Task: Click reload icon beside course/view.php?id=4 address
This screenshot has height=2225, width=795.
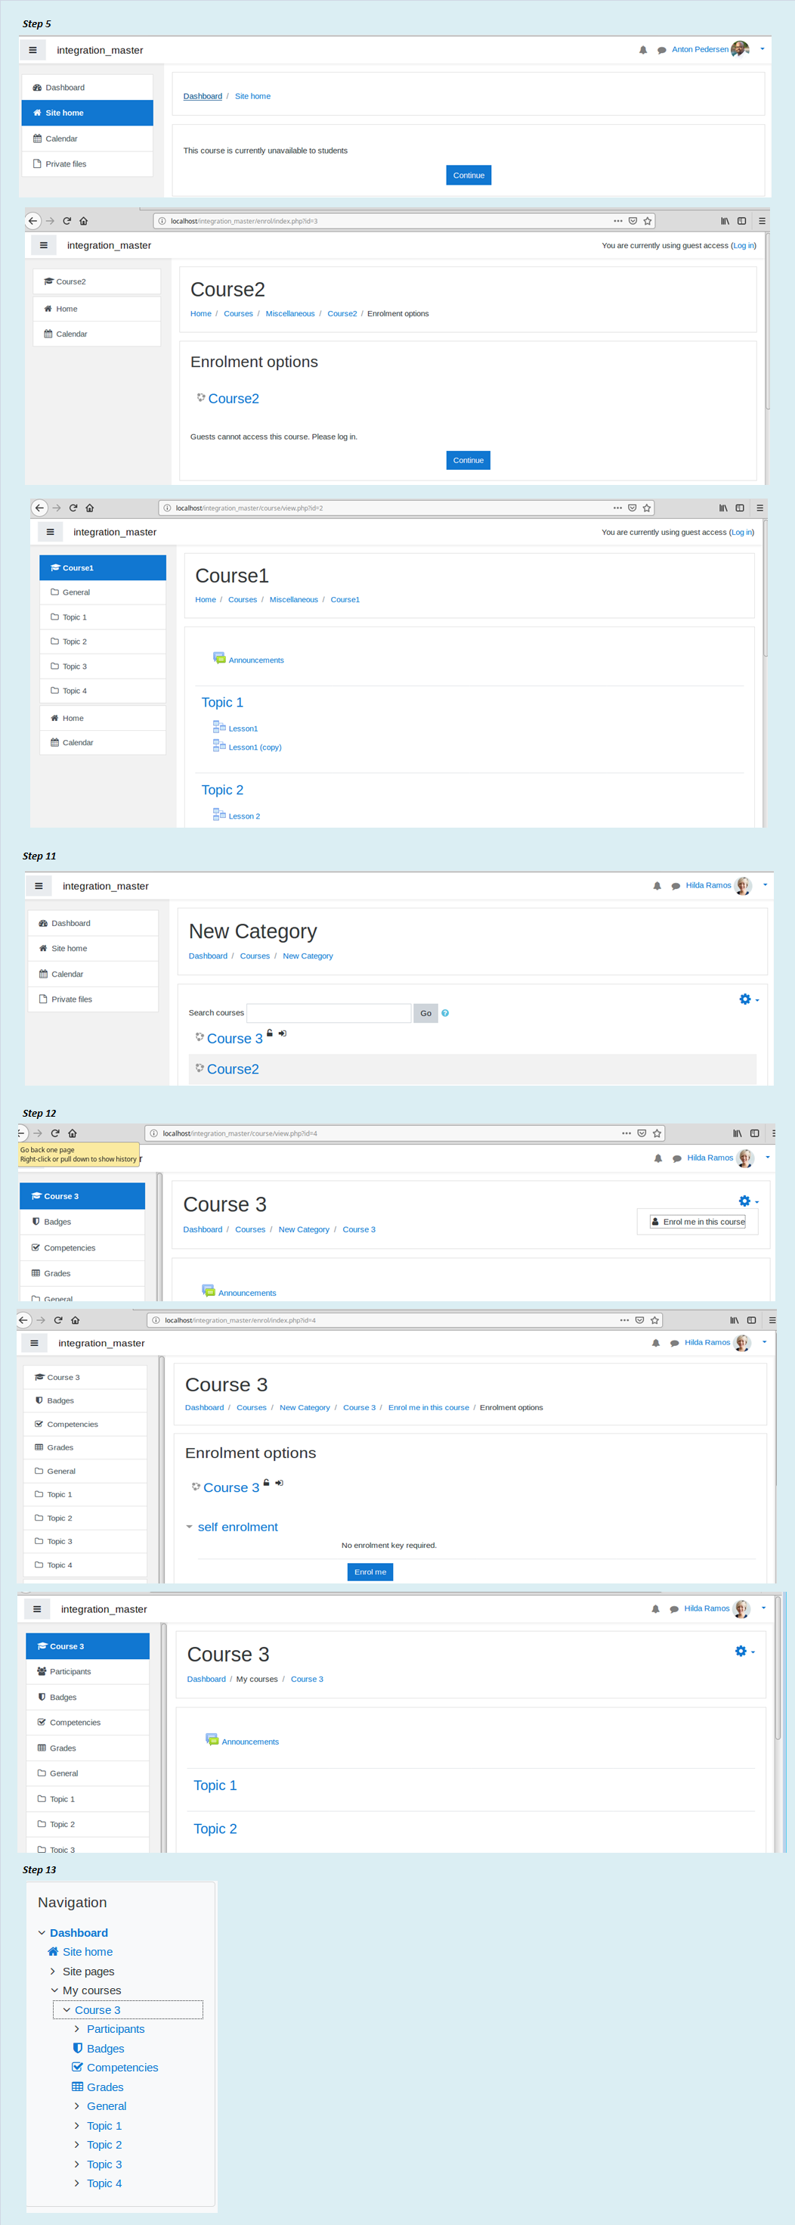Action: 55,1133
